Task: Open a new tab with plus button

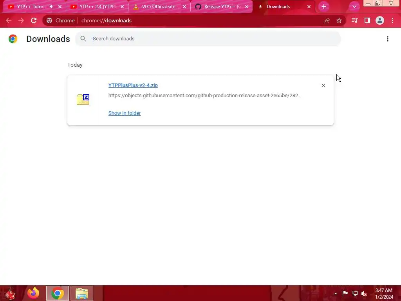Action: [x=324, y=7]
